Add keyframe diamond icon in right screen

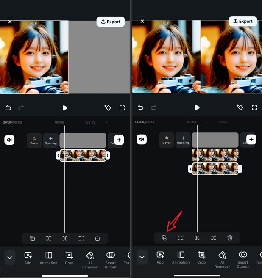pos(240,107)
